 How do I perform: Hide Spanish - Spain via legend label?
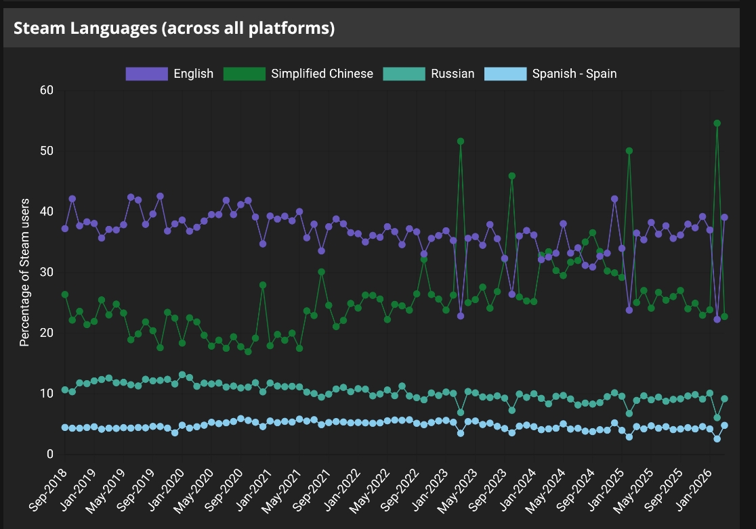tap(574, 74)
